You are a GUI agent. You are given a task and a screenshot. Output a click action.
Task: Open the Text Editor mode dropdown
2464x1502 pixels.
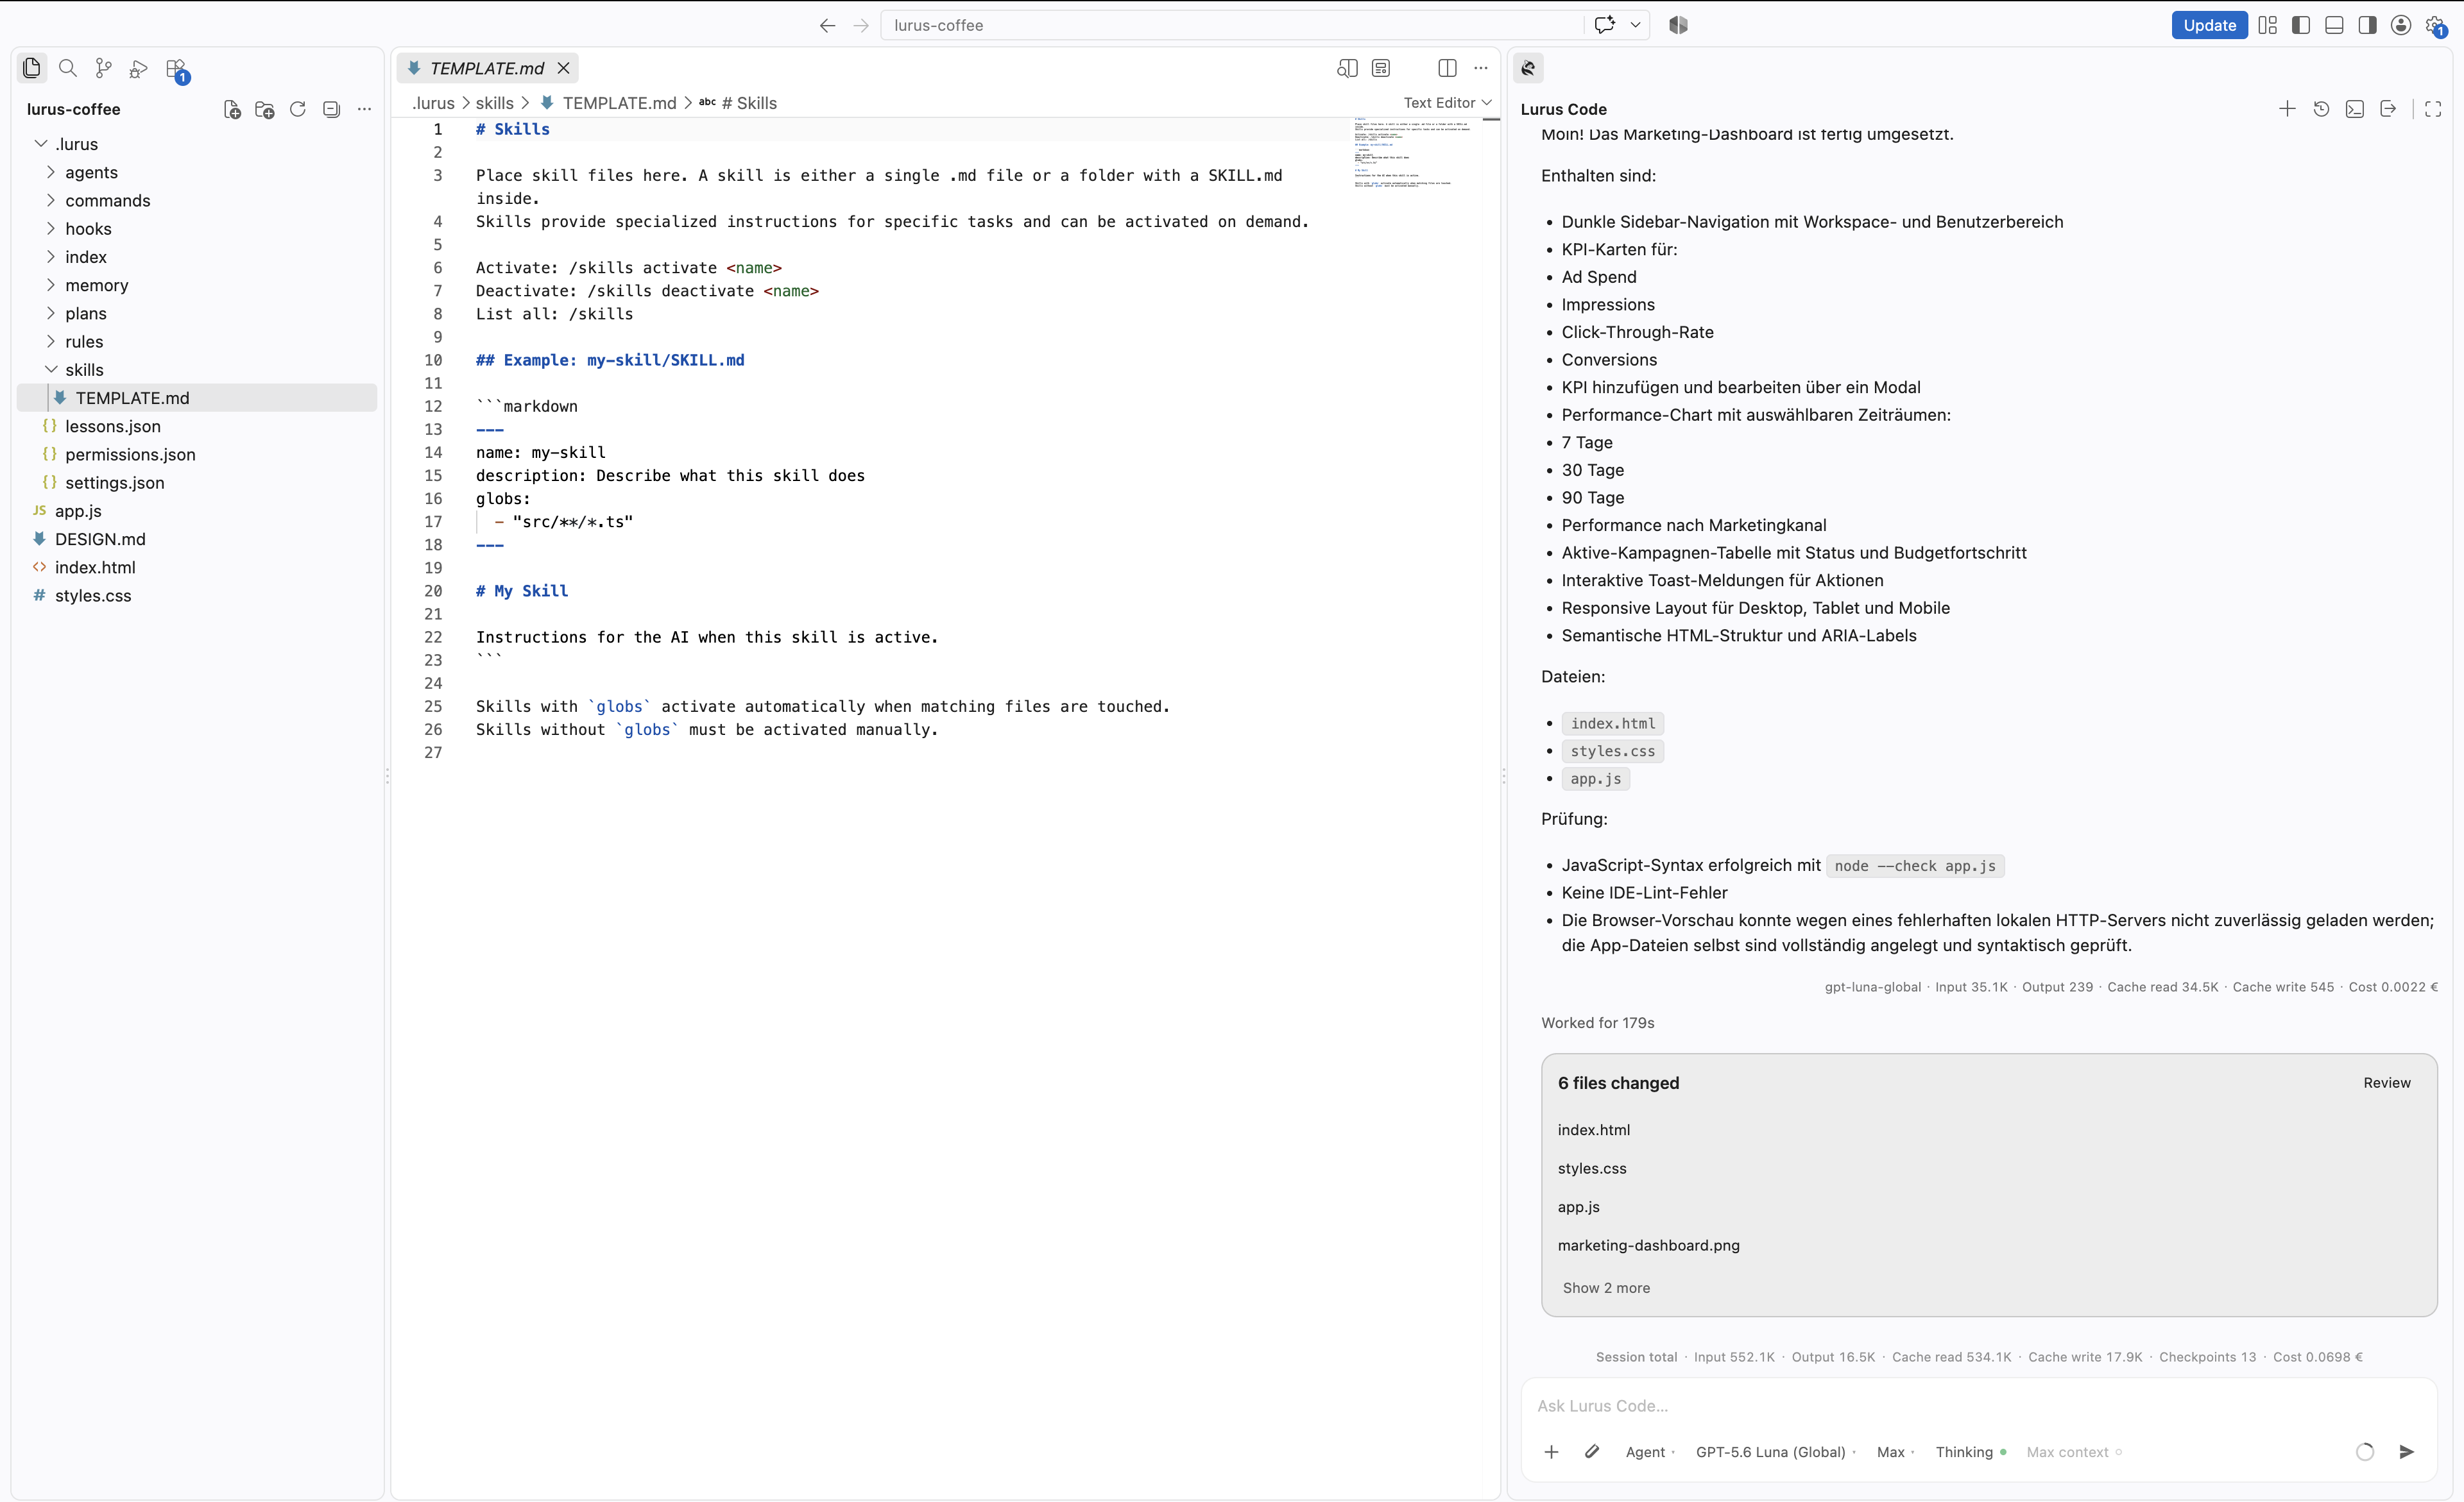[x=1447, y=103]
